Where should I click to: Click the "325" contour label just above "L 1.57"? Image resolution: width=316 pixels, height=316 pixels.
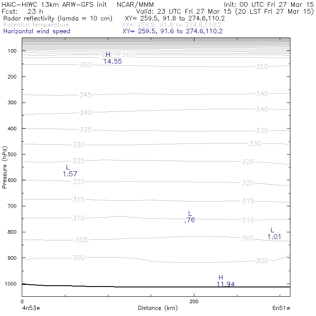click(x=79, y=161)
